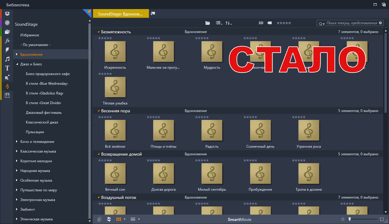Select the SoundStage: Вдохнов... tab
This screenshot has width=389, height=224.
[x=121, y=14]
